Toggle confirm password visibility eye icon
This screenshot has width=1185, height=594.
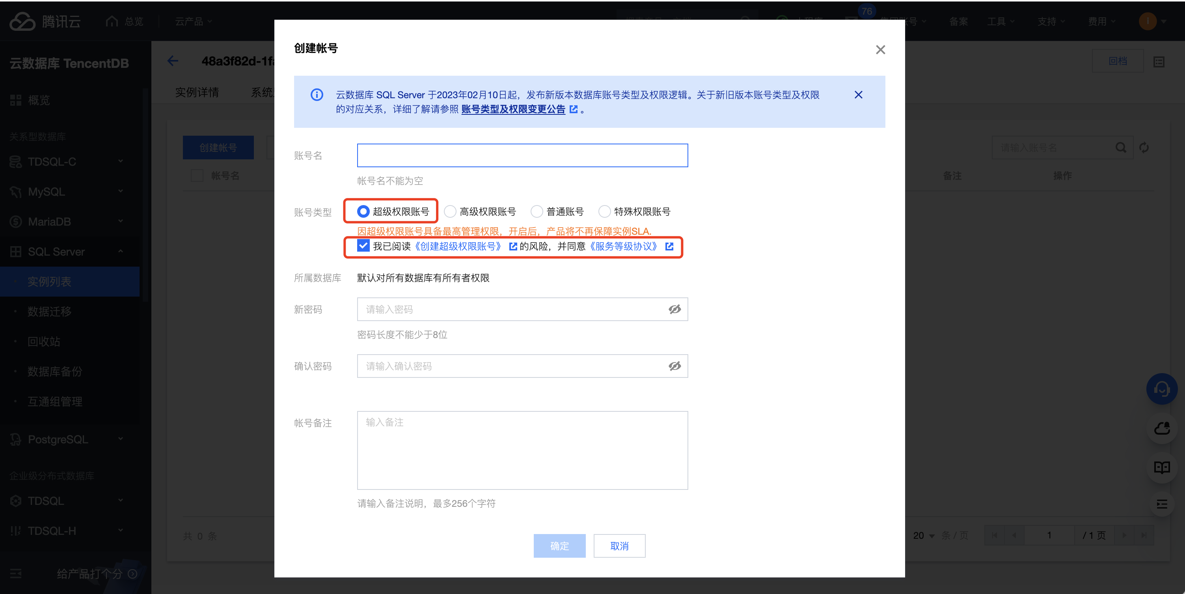click(674, 366)
